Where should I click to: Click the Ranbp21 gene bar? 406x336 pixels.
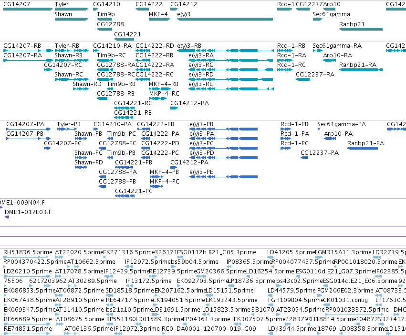pyautogui.click(x=361, y=29)
